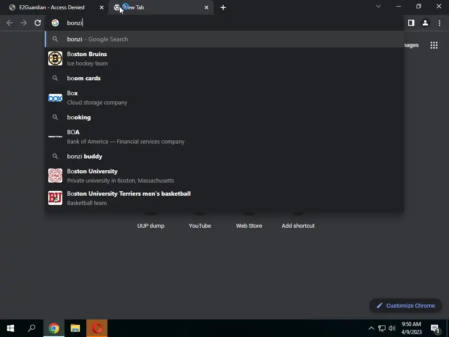Go forward with the right arrow icon
This screenshot has width=449, height=337.
[x=24, y=23]
